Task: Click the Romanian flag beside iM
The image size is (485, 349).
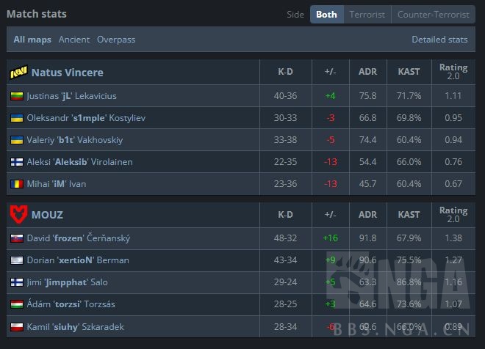Action: click(17, 184)
